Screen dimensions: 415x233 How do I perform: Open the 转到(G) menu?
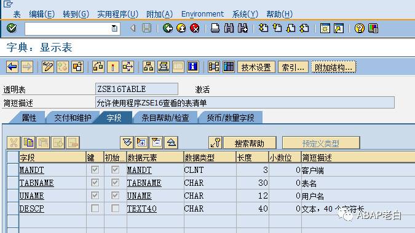(x=76, y=14)
